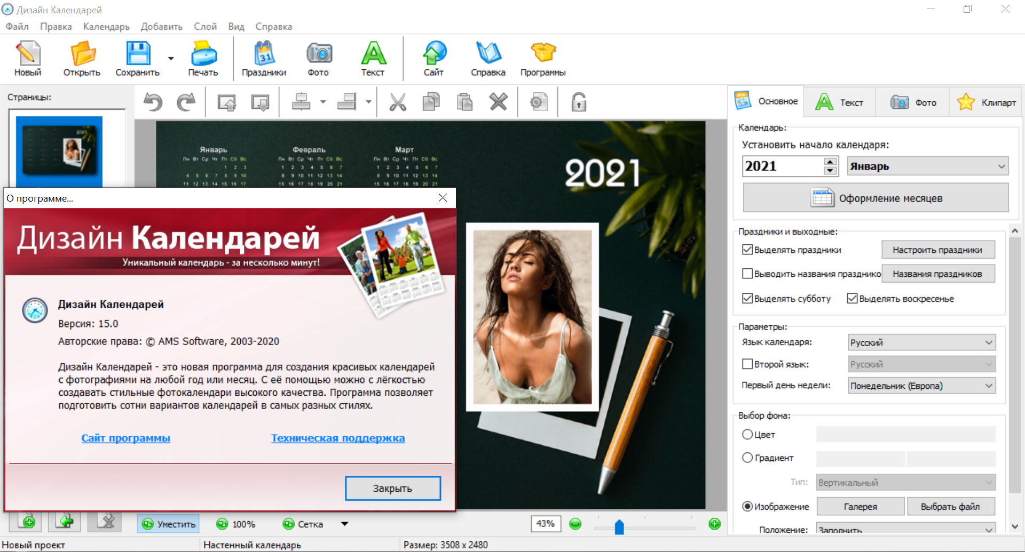The width and height of the screenshot is (1025, 552).
Task: Copy selection with copy icon
Action: 431,102
